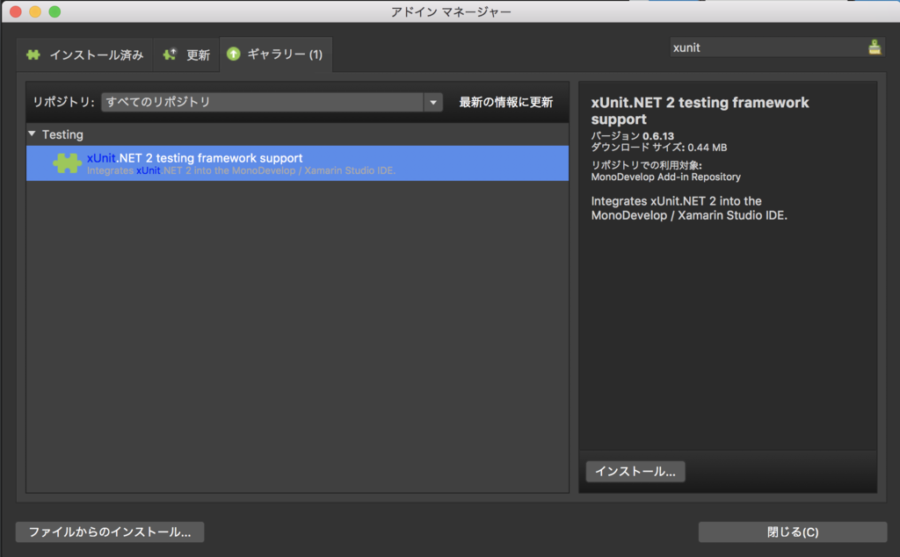Open the すべてのリポジトリ repository dropdown
Viewport: 900px width, 557px height.
tap(272, 102)
